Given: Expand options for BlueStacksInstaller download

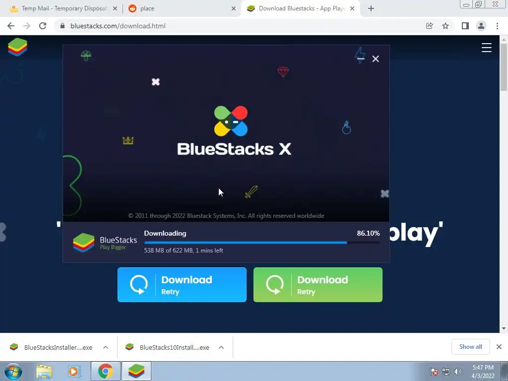Looking at the screenshot, I should (x=106, y=347).
